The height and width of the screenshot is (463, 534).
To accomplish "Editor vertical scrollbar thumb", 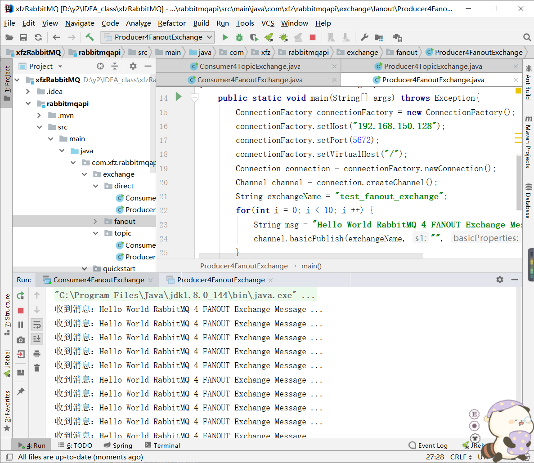I will coord(519,183).
